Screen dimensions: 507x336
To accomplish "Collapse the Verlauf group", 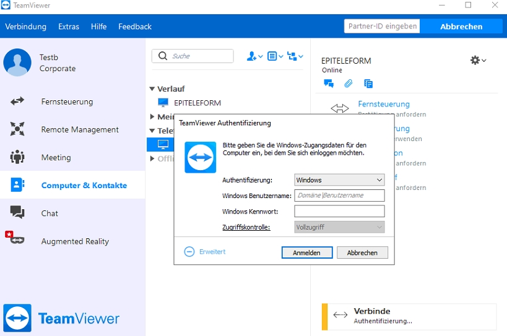I will click(152, 88).
